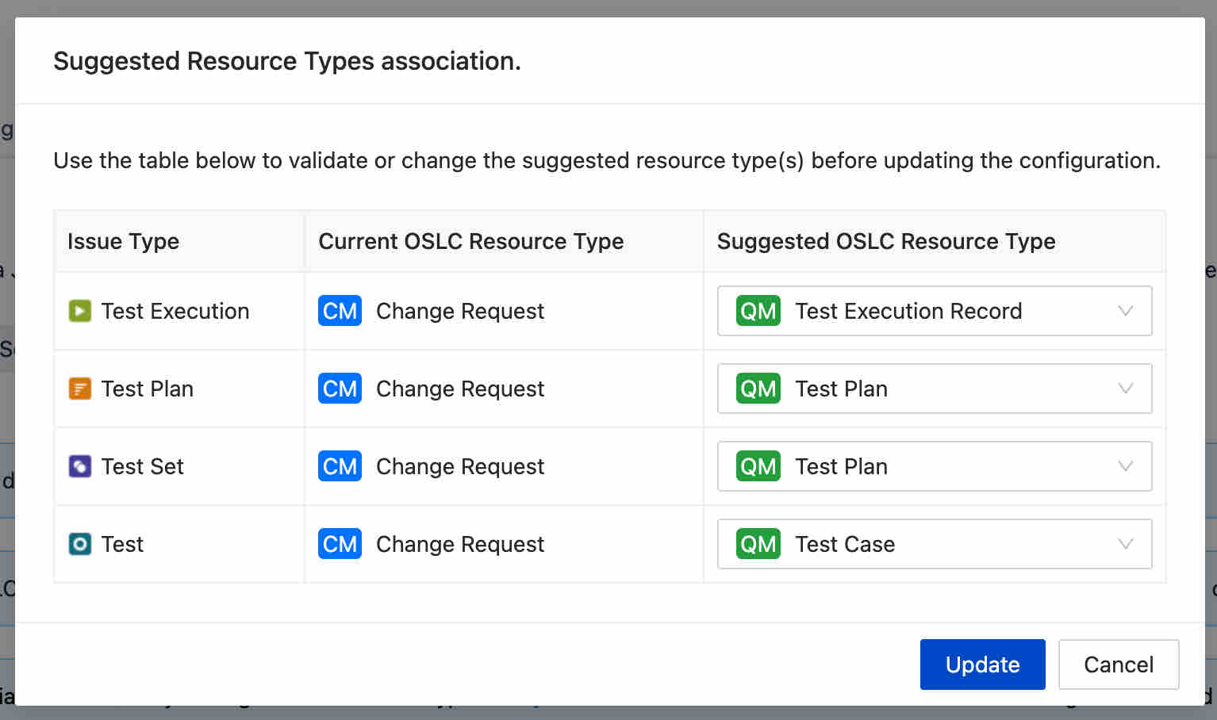Click the Test Set issue type label
Image resolution: width=1217 pixels, height=720 pixels.
(142, 466)
